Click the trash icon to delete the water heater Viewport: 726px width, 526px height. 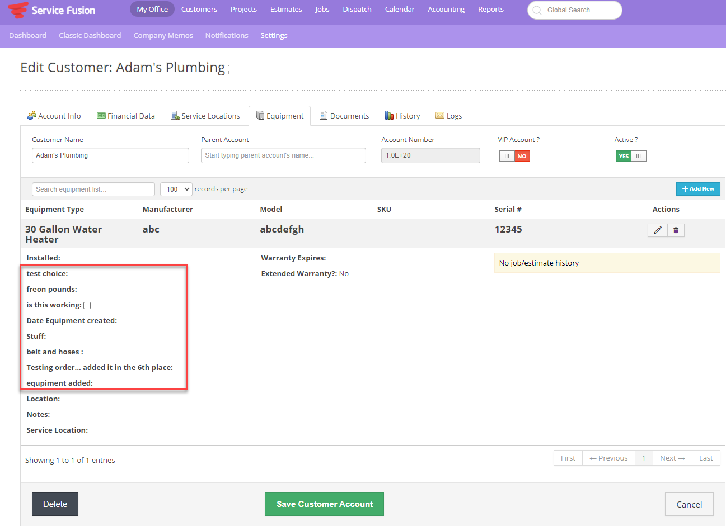coord(676,230)
